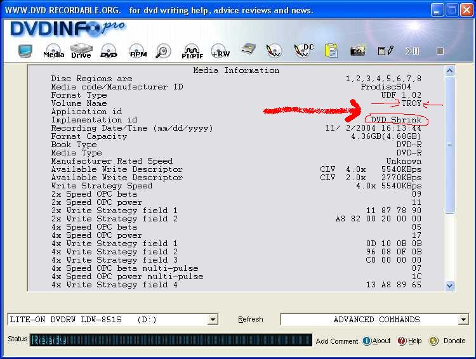This screenshot has height=359, width=476.
Task: Click the 'ProdiscS04' value
Action: 386,87
